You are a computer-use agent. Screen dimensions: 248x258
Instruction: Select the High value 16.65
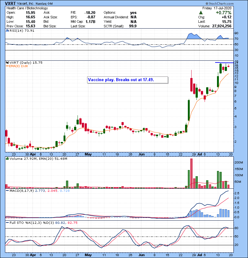[x=30, y=17]
